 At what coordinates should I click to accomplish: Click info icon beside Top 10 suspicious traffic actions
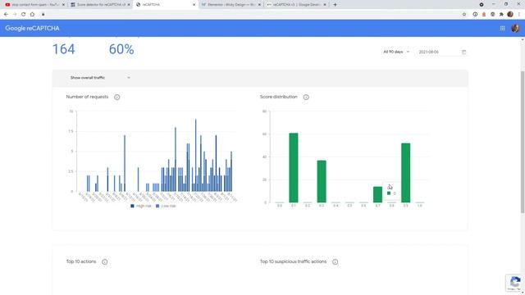pyautogui.click(x=336, y=262)
